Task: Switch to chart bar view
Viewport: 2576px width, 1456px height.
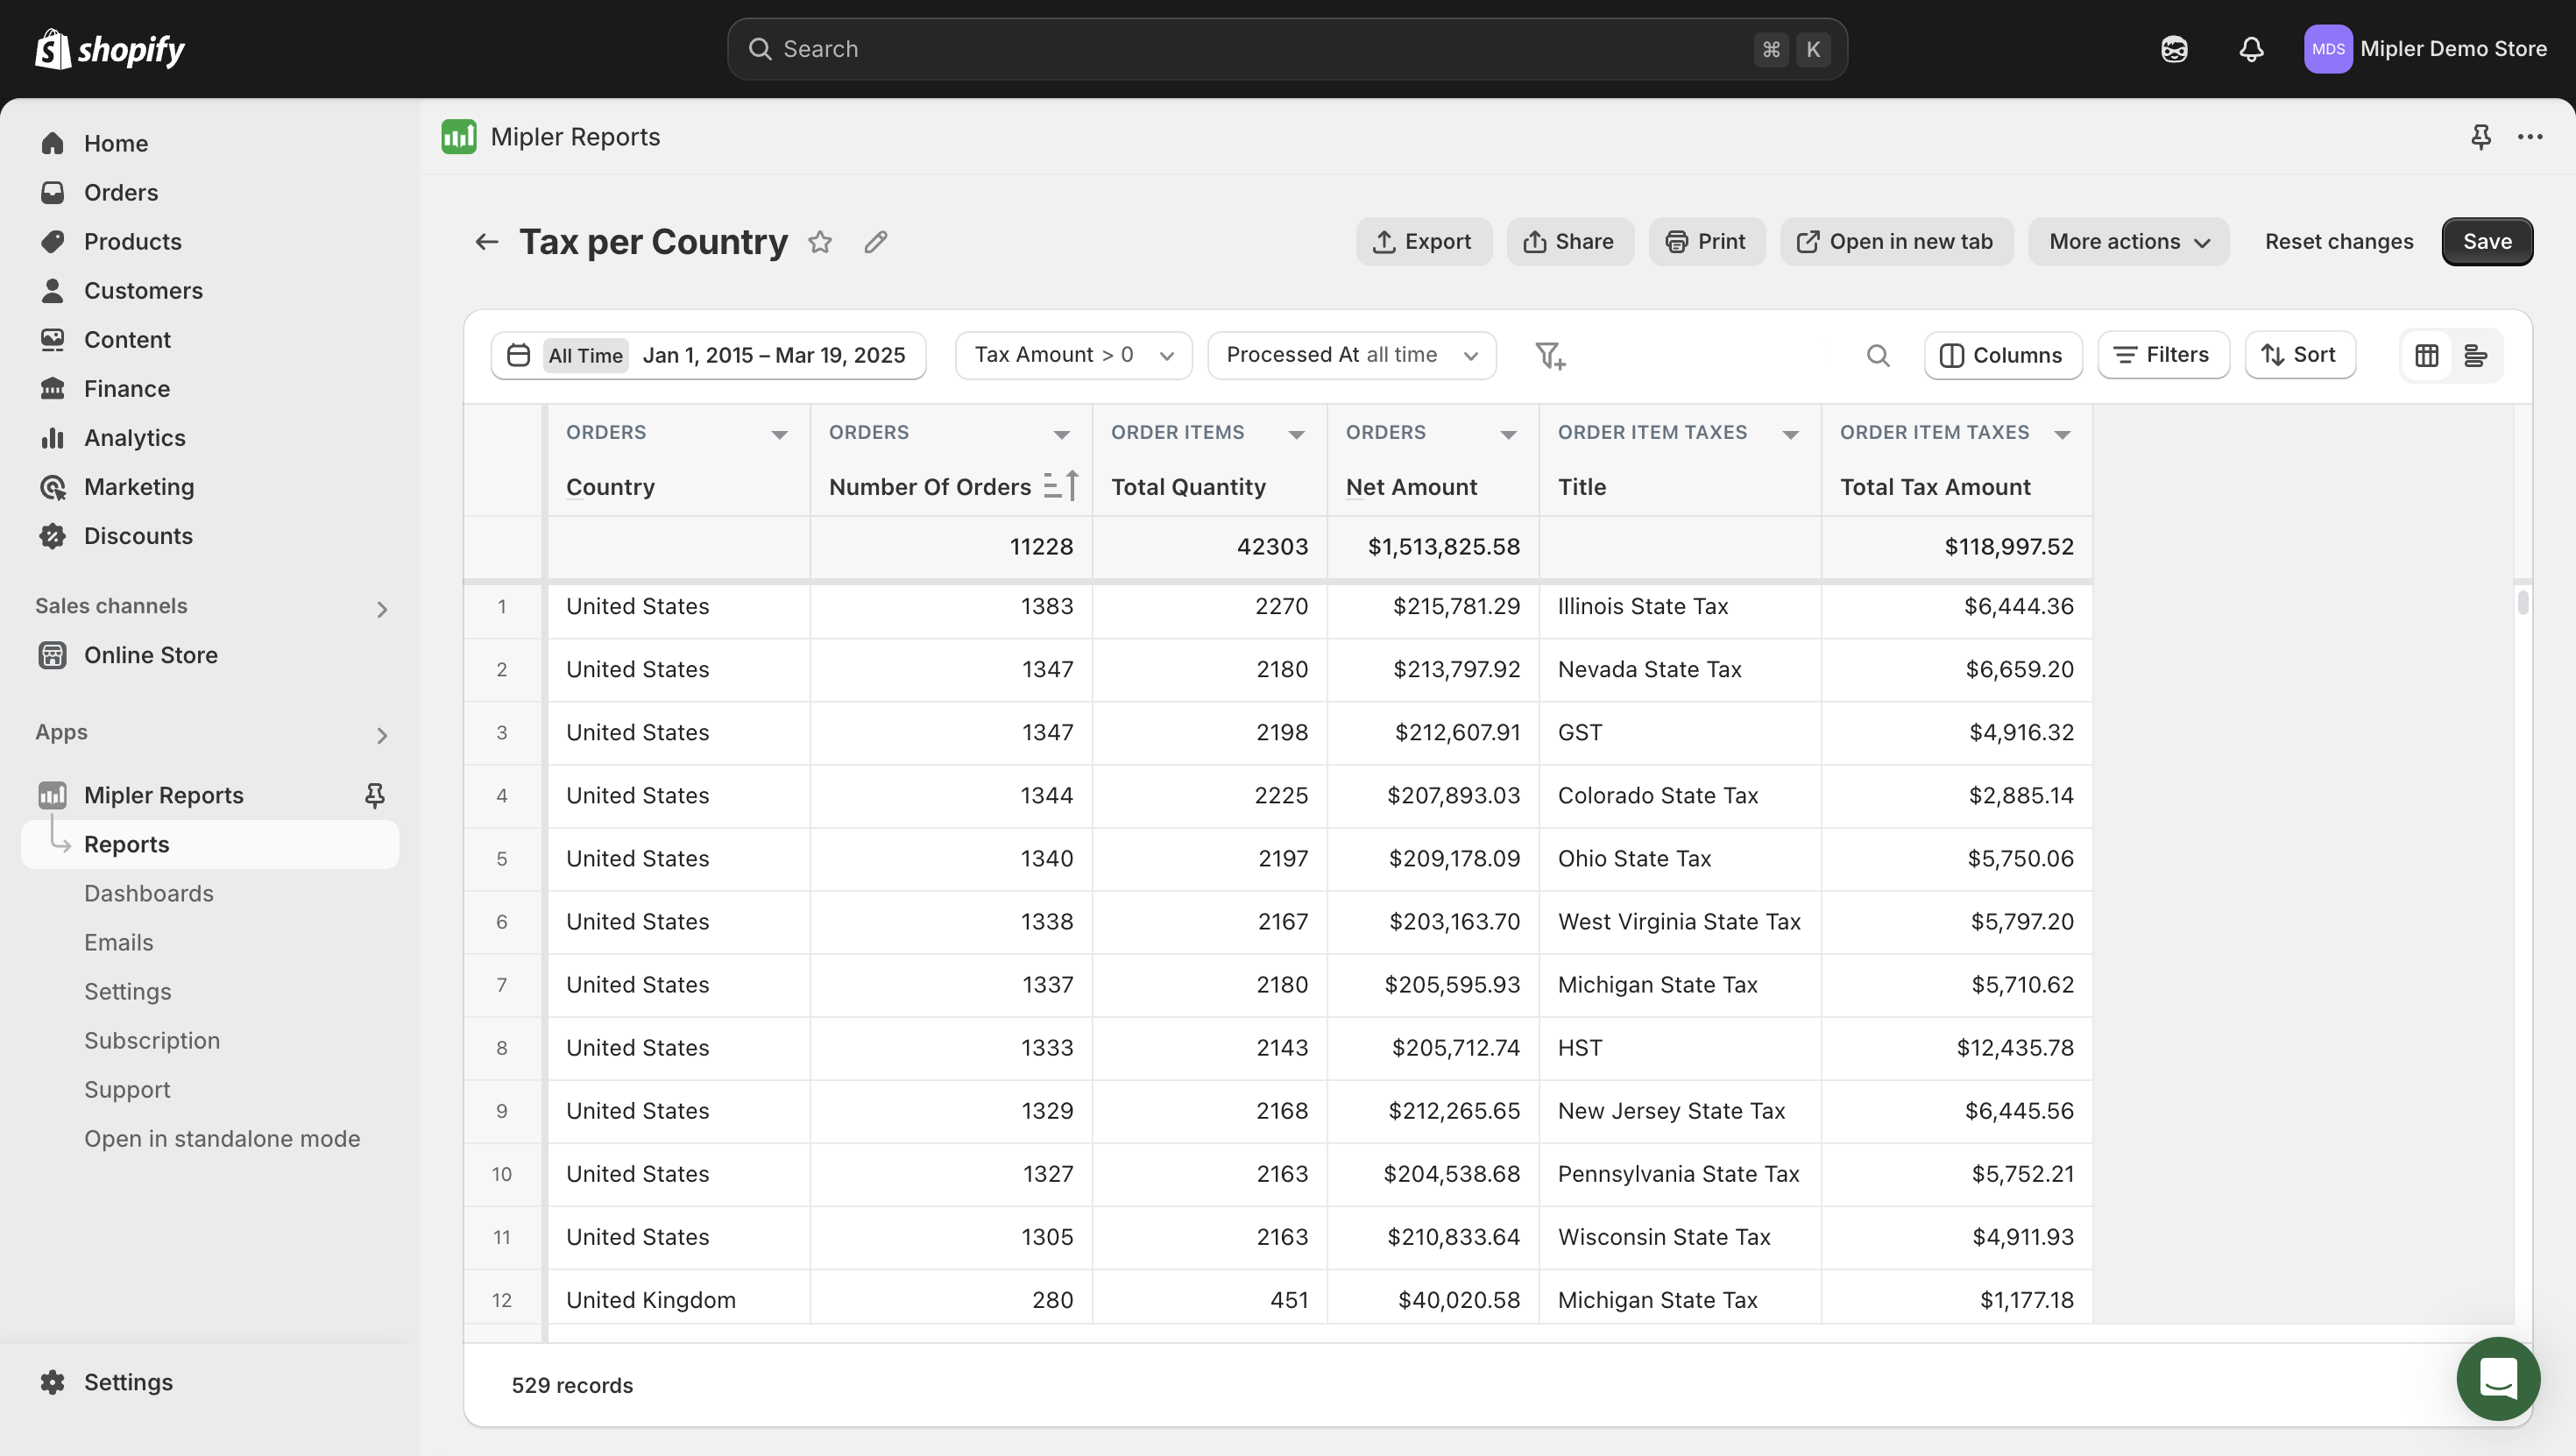Action: tap(2476, 356)
